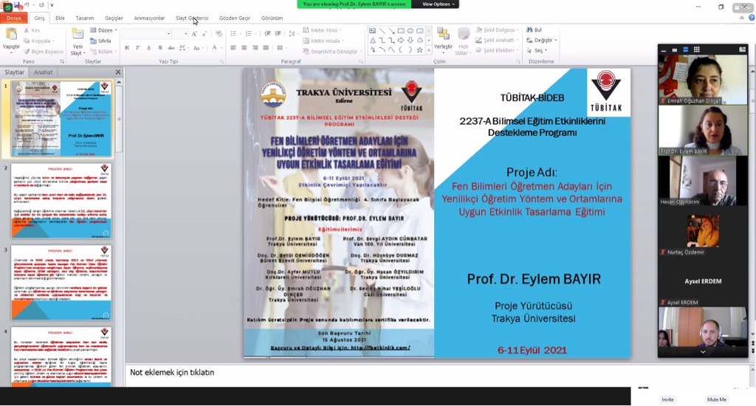The width and height of the screenshot is (756, 406).
Task: Open the Dosya file tab
Action: click(x=13, y=18)
